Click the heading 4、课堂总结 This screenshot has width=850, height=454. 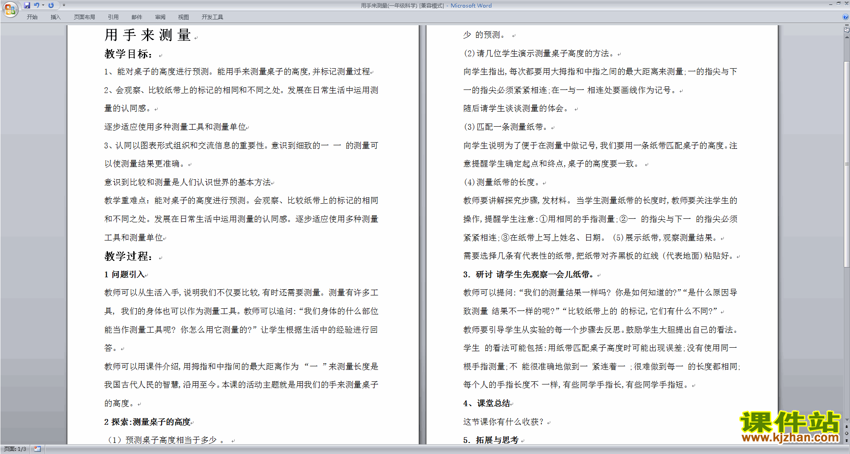click(x=487, y=404)
